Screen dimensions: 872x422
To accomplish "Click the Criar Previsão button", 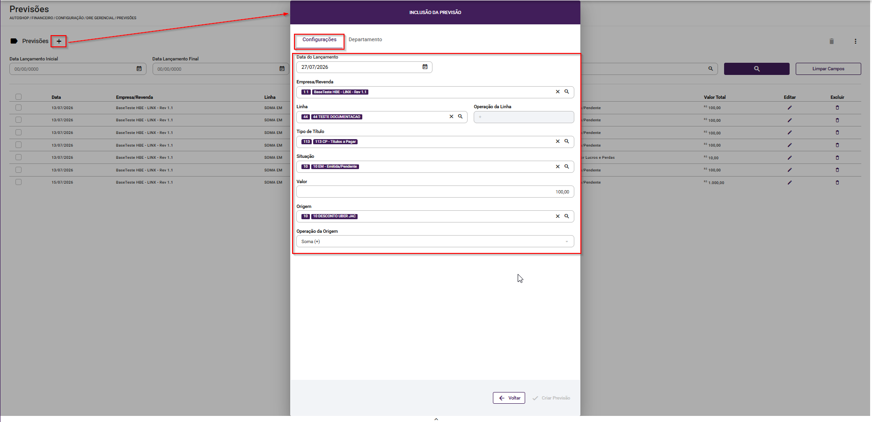I will pos(551,398).
